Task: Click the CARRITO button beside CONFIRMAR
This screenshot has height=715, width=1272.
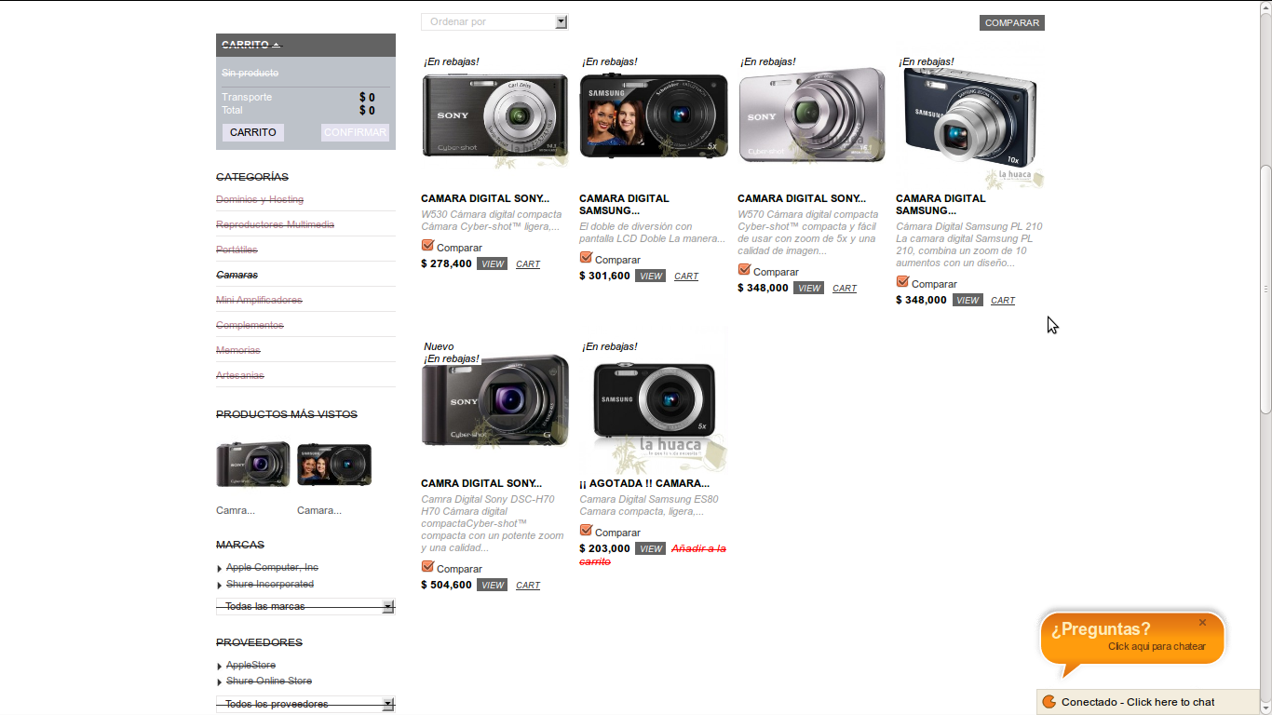Action: pos(253,132)
